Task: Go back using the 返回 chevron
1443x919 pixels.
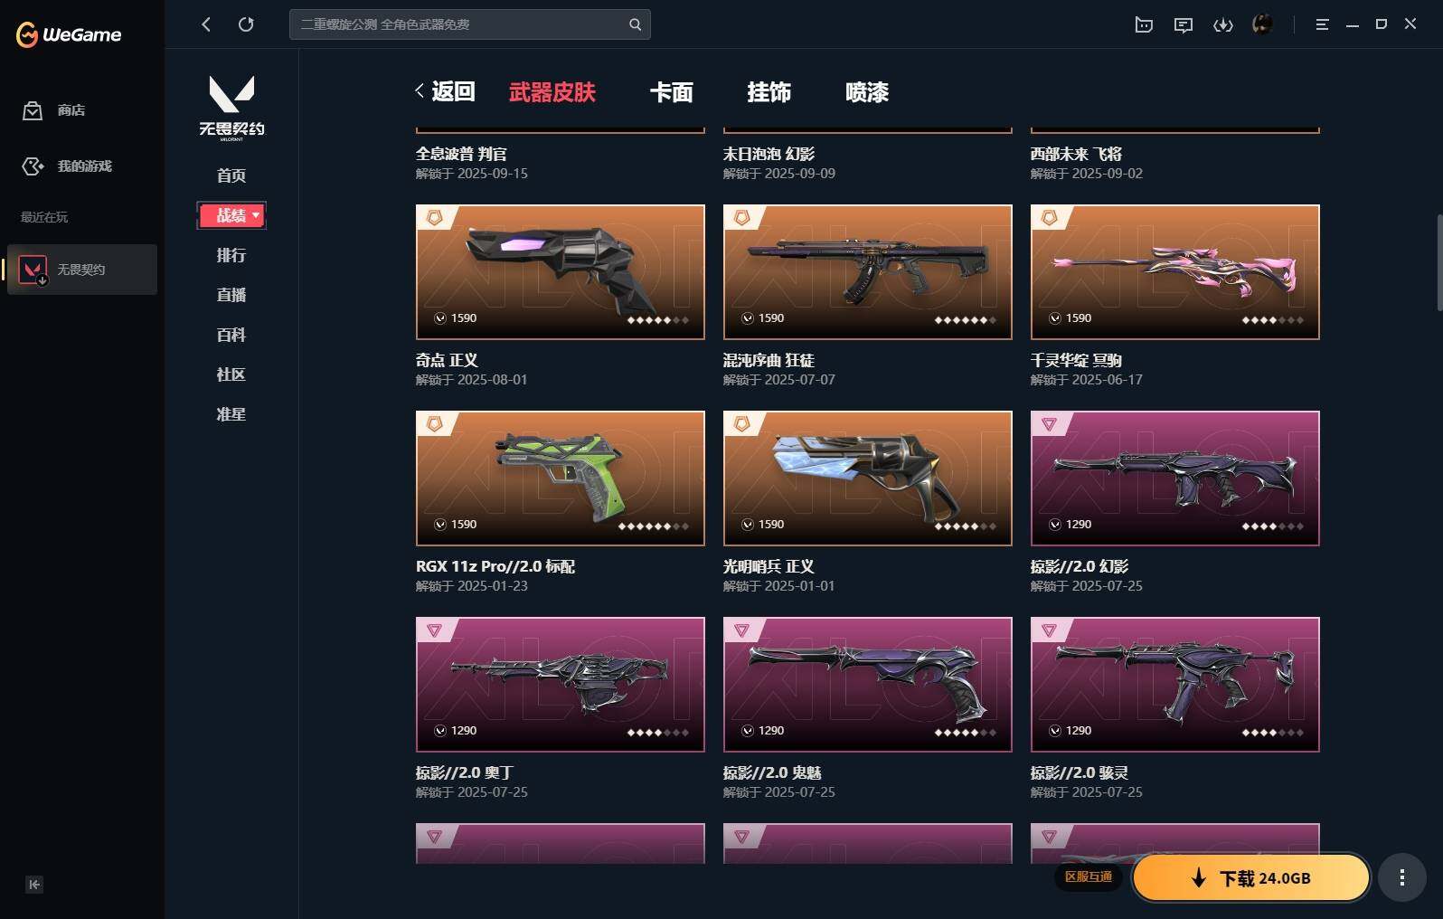Action: pos(445,91)
